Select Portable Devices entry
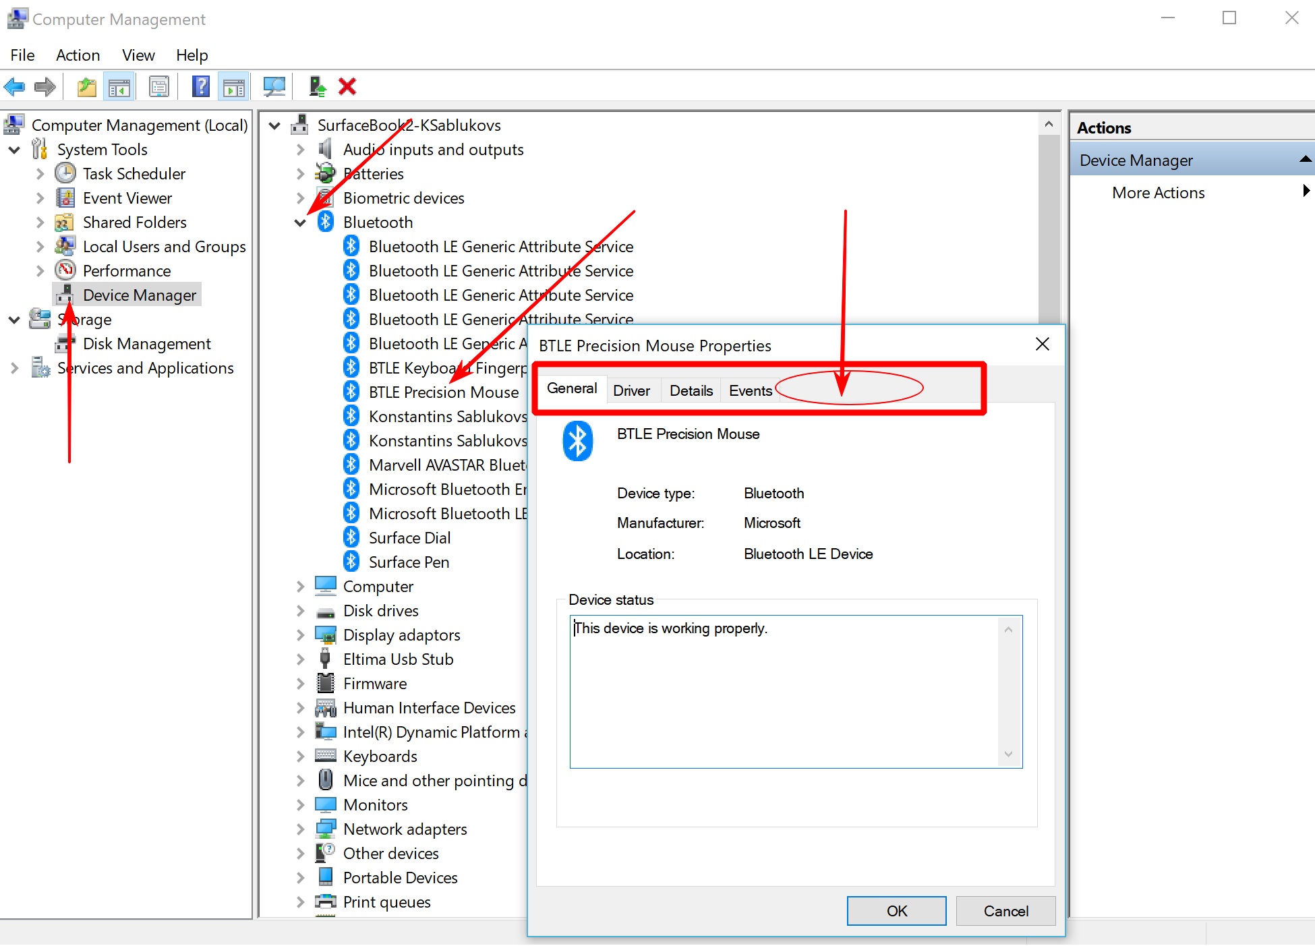The width and height of the screenshot is (1315, 946). (400, 877)
